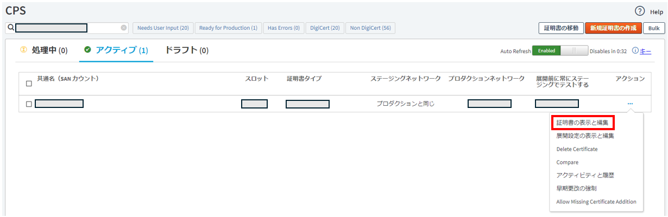Click the search input field

[68, 28]
